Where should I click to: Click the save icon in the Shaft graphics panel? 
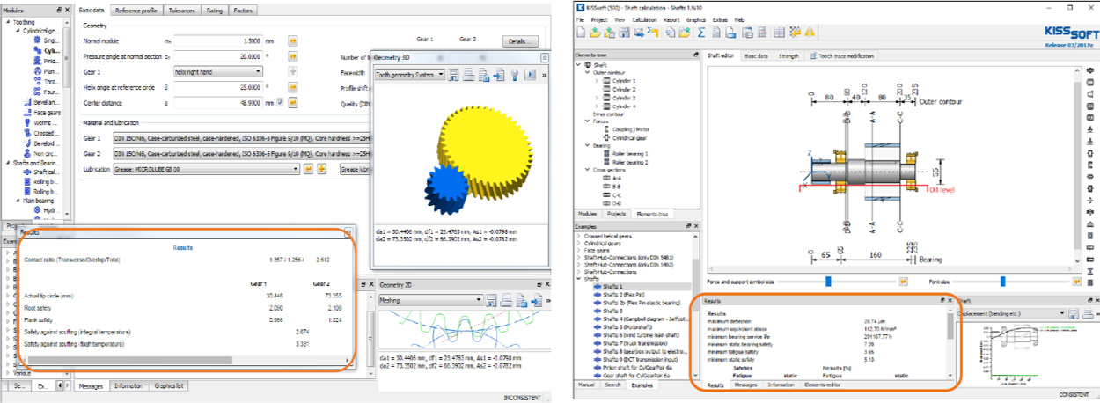pos(1074,314)
